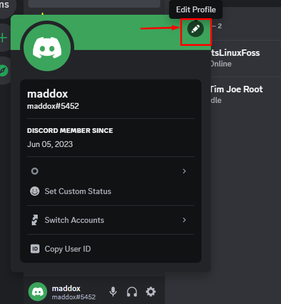Click small maddox avatar in user panel

point(38,292)
